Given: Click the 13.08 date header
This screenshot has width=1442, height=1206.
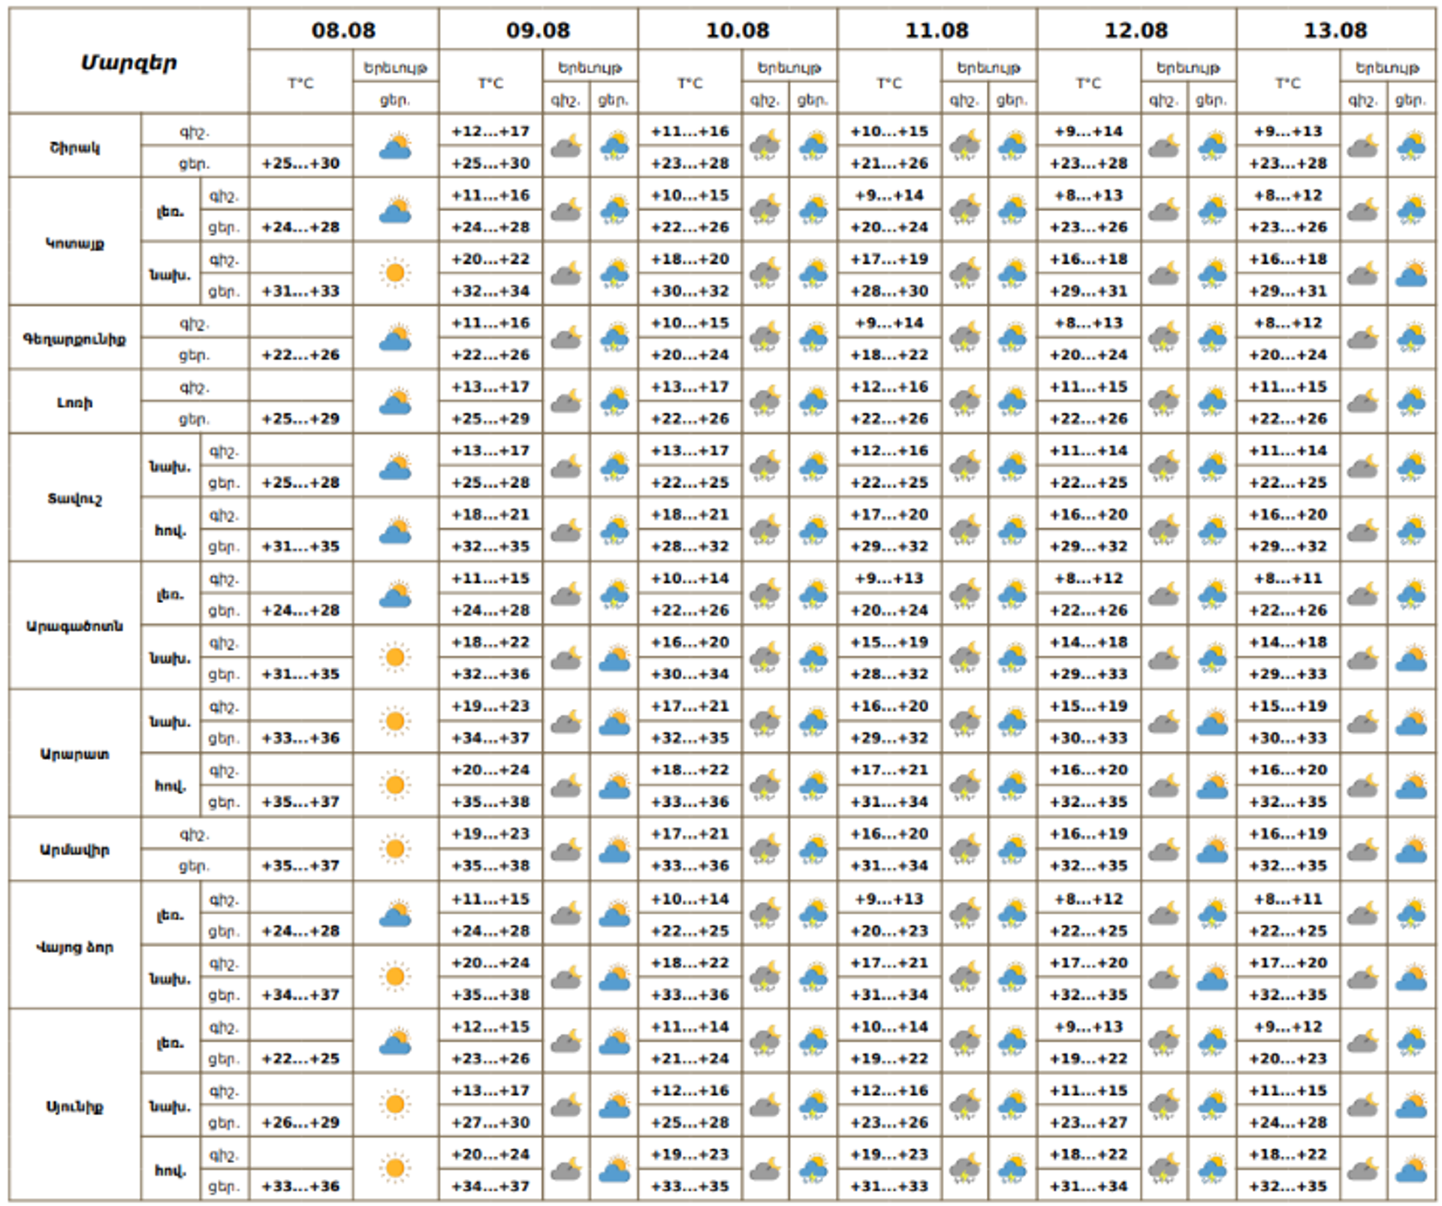Looking at the screenshot, I should point(1335,30).
